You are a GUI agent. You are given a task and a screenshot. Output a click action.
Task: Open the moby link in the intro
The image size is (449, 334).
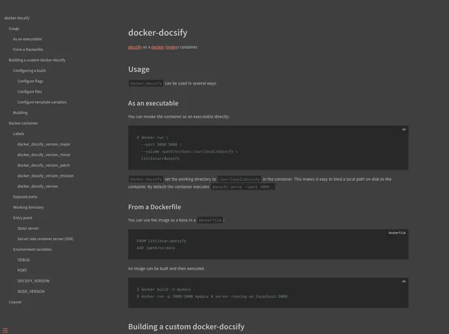[172, 47]
